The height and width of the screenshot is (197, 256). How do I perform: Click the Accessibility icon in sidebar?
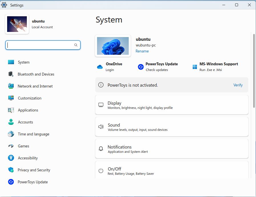point(11,158)
